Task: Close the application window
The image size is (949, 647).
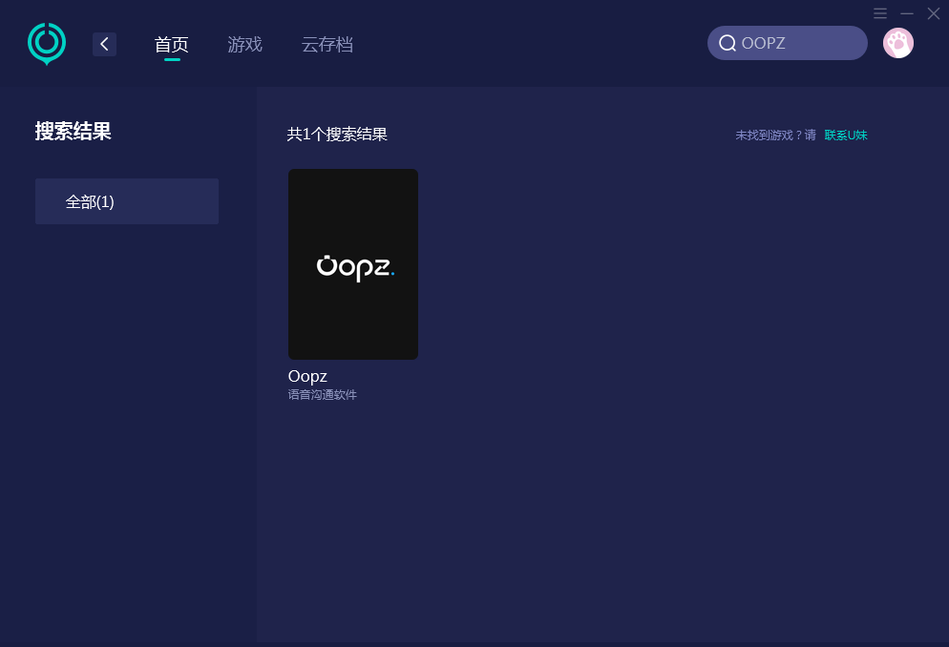Action: tap(934, 13)
